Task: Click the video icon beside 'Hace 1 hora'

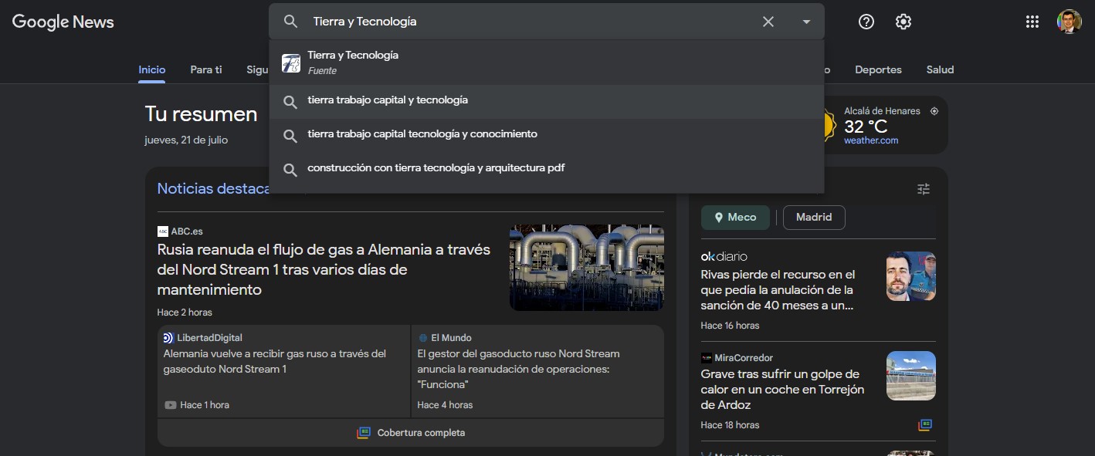Action: [x=171, y=405]
